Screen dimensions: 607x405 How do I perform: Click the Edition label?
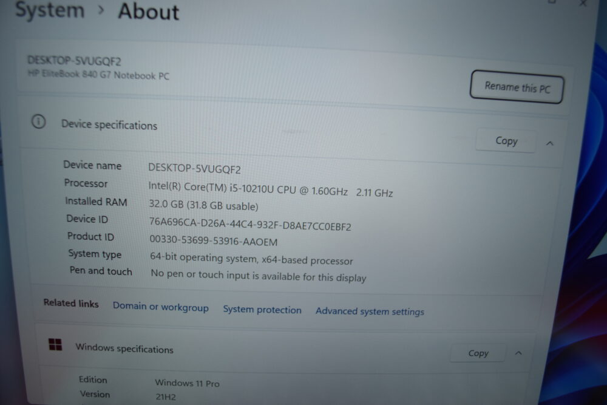pyautogui.click(x=93, y=379)
